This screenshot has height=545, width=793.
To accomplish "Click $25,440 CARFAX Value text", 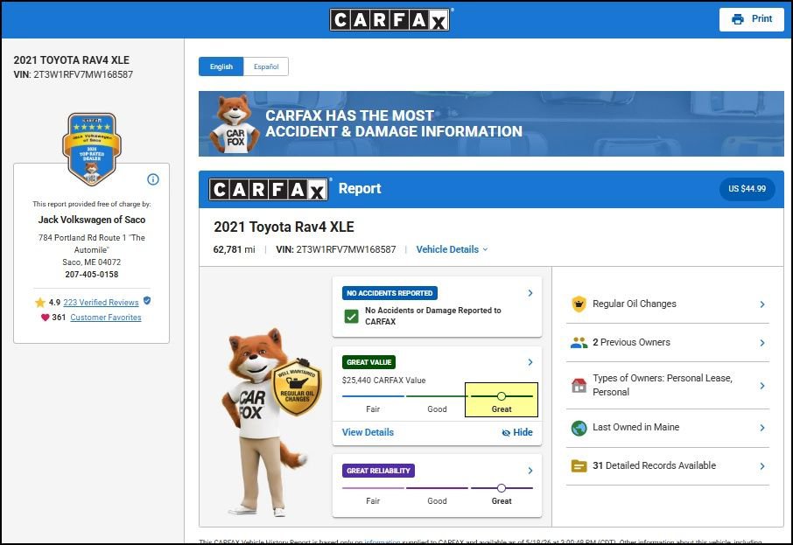I will (x=384, y=381).
